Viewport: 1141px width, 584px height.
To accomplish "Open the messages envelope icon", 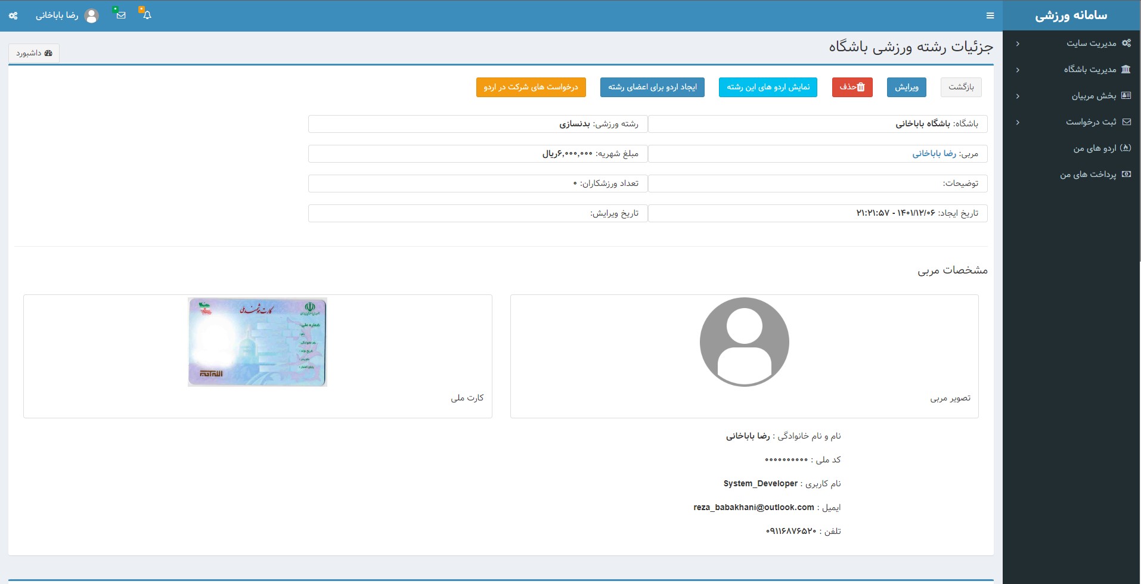I will [x=121, y=15].
